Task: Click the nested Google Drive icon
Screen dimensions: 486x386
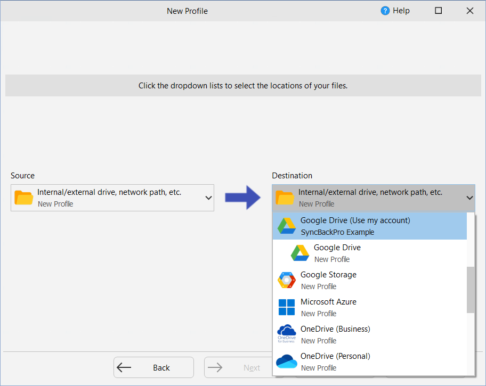Action: pos(299,253)
